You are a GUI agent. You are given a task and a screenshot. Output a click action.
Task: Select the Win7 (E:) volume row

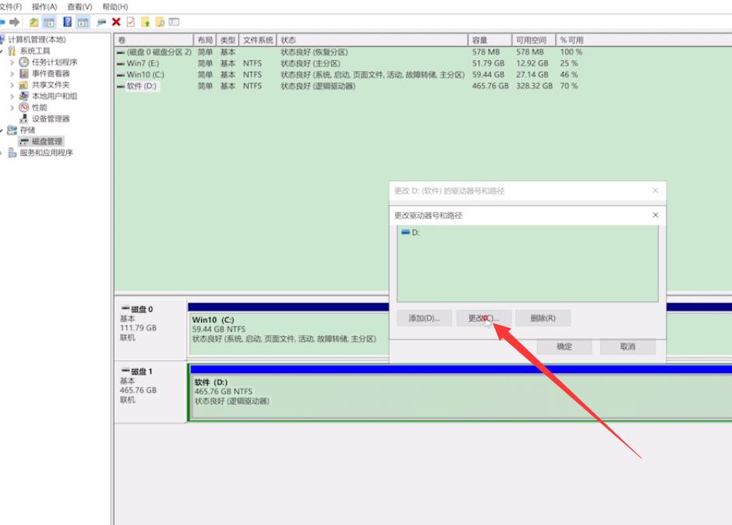348,63
